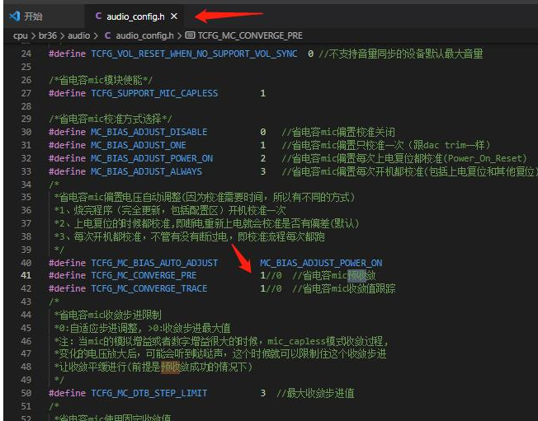The width and height of the screenshot is (538, 421).
Task: Click TCFG_VOL_RESET_WHEN_NO_SUPPORT_VOL_SYNC macro name
Action: [x=194, y=54]
